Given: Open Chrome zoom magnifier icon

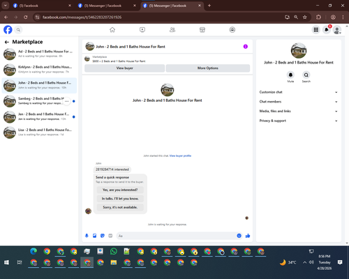Looking at the screenshot, I should click(x=296, y=17).
